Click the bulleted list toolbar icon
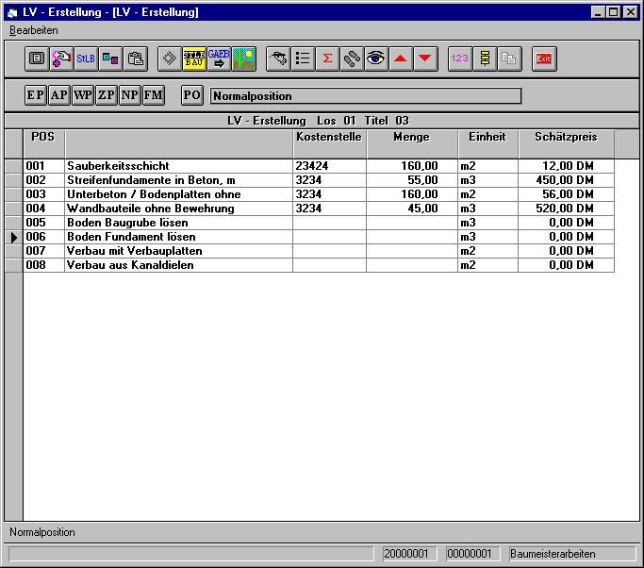 (x=303, y=58)
